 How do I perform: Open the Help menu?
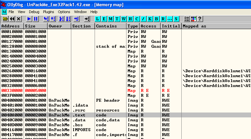point(94,12)
